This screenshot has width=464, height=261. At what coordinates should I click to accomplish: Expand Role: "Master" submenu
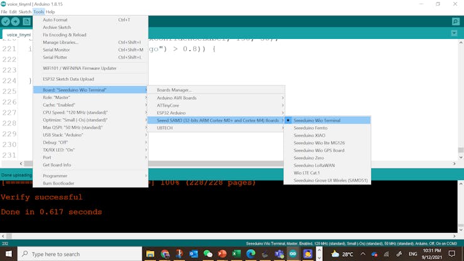pos(90,97)
